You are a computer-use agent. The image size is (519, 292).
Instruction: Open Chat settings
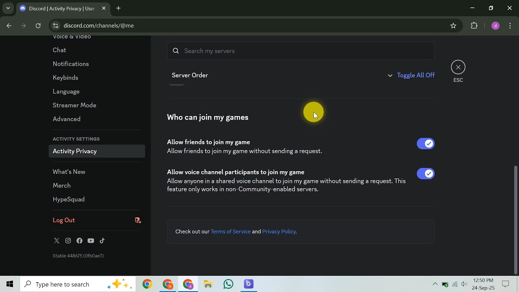tap(59, 50)
